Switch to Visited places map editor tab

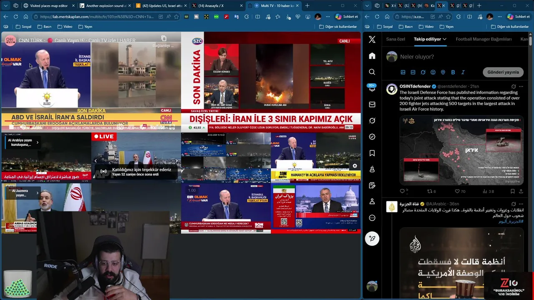coord(48,5)
